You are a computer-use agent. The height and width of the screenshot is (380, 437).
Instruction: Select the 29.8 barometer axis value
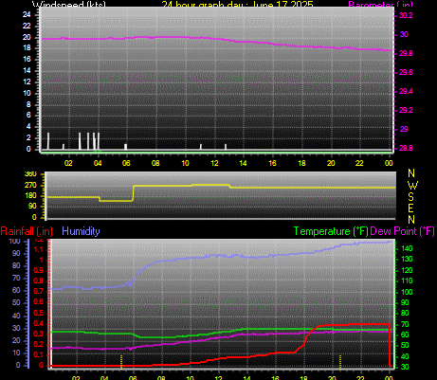pyautogui.click(x=406, y=53)
